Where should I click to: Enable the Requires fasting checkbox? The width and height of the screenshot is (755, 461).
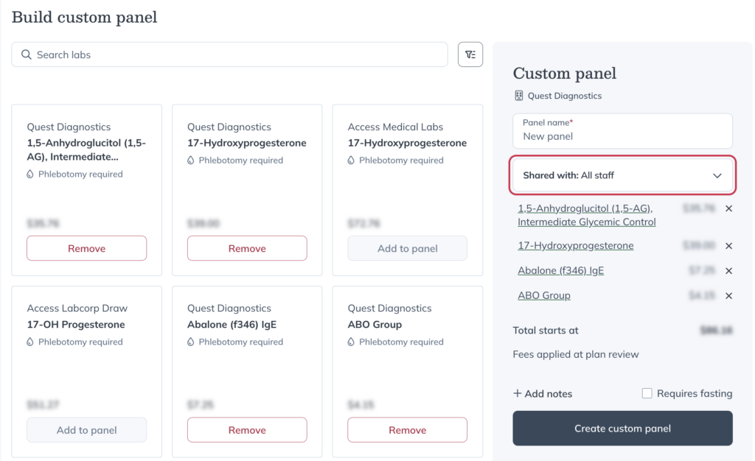pyautogui.click(x=647, y=393)
